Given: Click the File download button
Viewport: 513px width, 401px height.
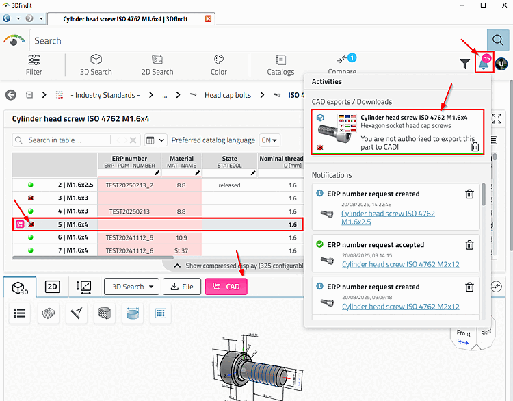Looking at the screenshot, I should click(x=182, y=287).
